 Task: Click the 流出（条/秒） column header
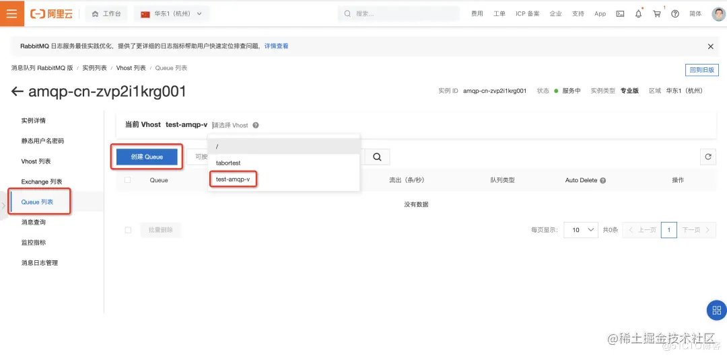[407, 180]
